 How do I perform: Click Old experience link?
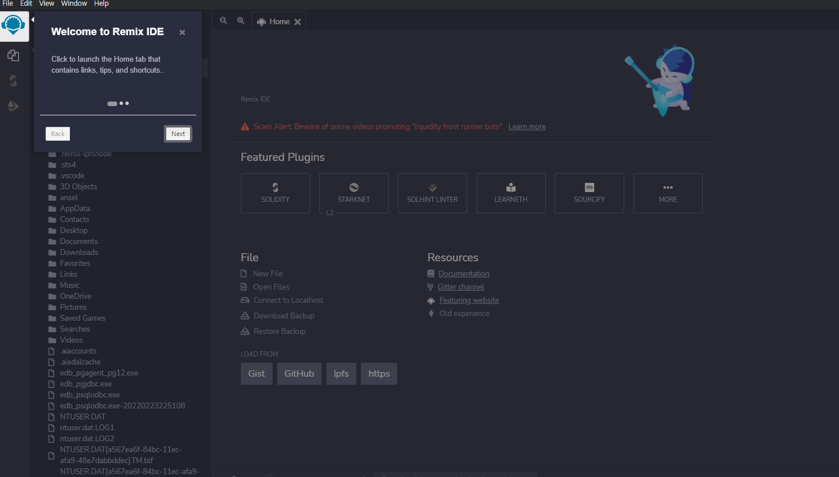[x=464, y=314]
